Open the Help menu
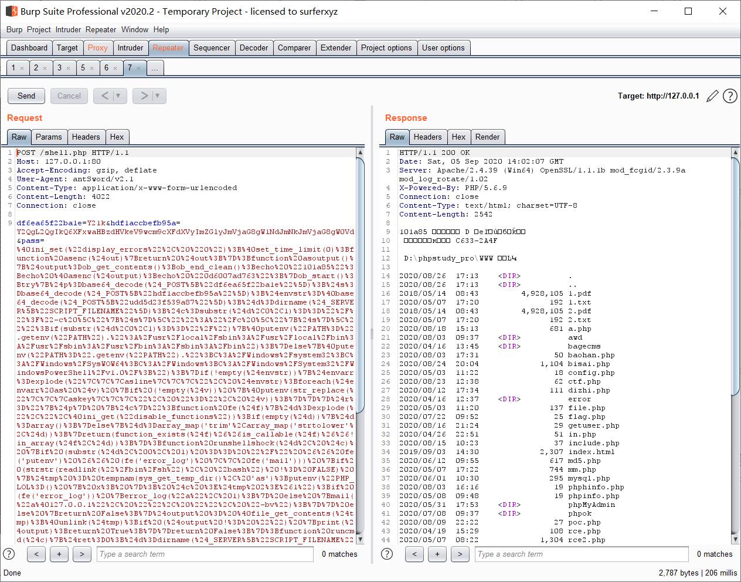This screenshot has height=582, width=741. [x=161, y=29]
